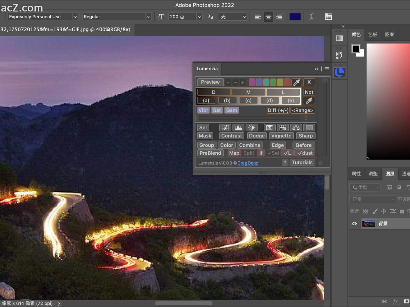Click the blue text color swatch in options bar
Viewport: 410px width, 307px height.
click(x=295, y=16)
